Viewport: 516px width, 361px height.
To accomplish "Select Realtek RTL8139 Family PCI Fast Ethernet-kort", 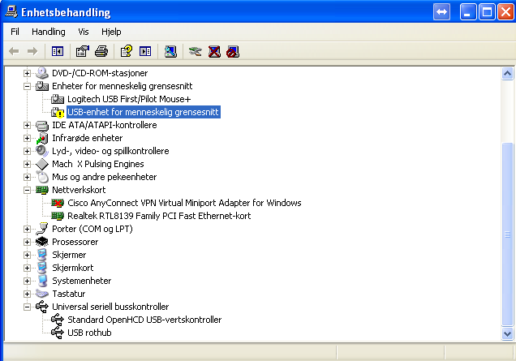I will 159,216.
